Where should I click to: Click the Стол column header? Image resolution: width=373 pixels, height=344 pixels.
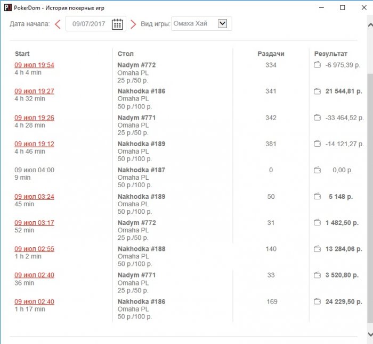(125, 54)
